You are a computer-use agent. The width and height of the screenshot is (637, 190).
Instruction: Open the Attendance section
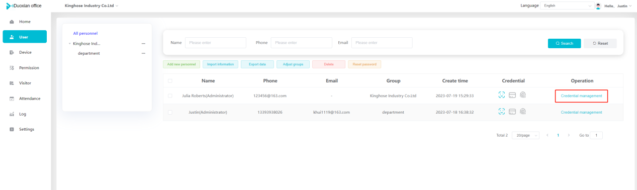point(25,99)
